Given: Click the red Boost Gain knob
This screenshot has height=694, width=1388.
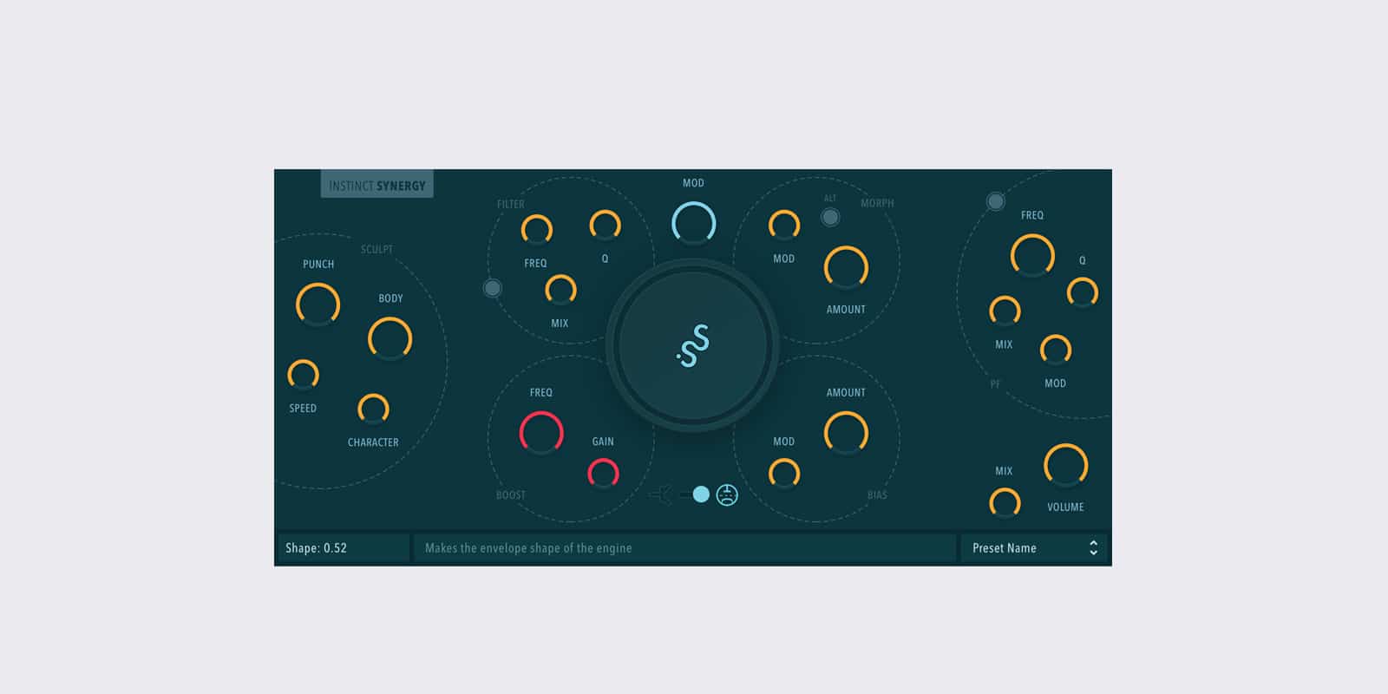Looking at the screenshot, I should 603,474.
